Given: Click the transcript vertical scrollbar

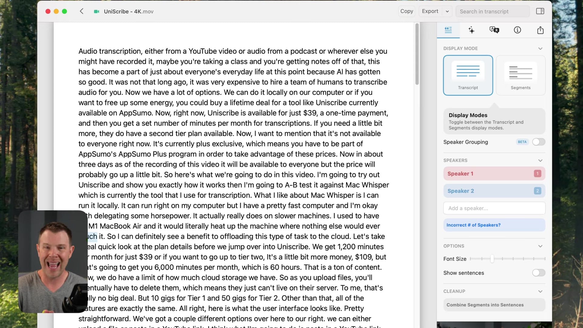Looking at the screenshot, I should [417, 54].
